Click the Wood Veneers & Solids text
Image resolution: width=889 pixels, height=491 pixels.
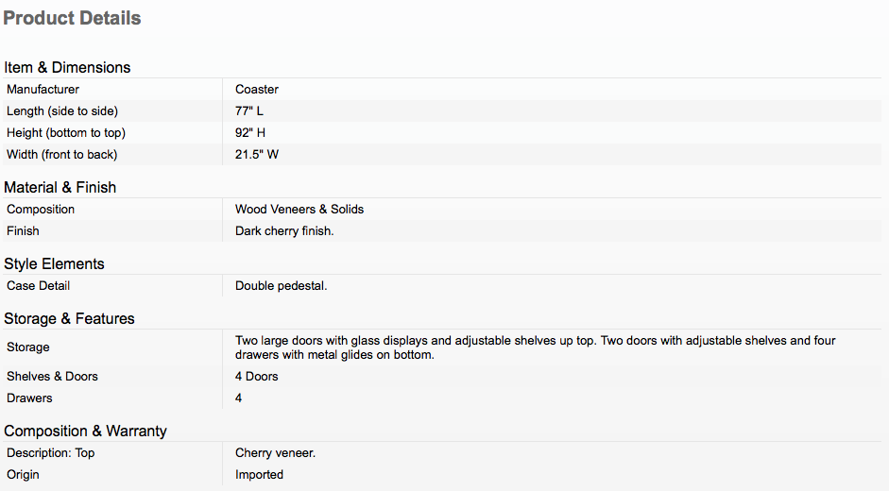coord(299,210)
